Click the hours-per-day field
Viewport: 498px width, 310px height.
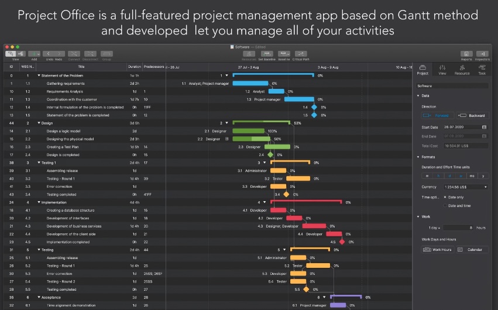458,228
